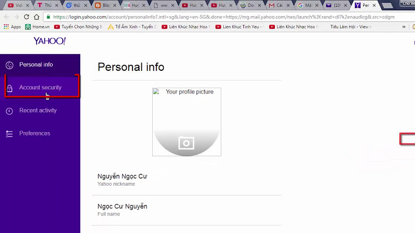Image resolution: width=415 pixels, height=233 pixels.
Task: Click the 'Yahoo nickname' label
Action: point(116,184)
